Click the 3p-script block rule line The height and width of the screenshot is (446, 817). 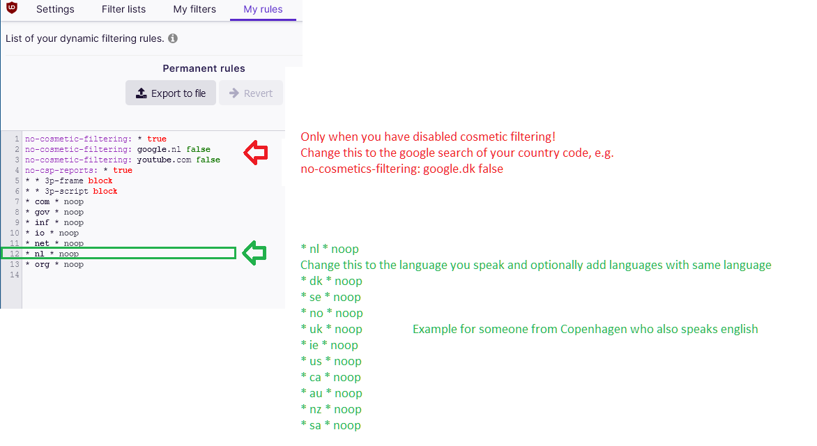pos(71,191)
